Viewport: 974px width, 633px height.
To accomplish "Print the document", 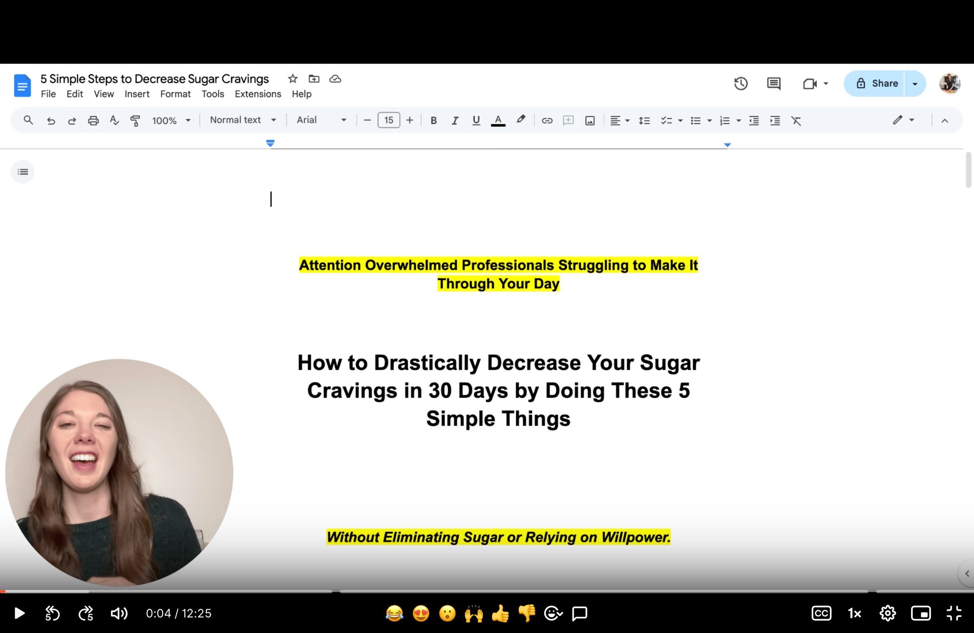I will (93, 121).
